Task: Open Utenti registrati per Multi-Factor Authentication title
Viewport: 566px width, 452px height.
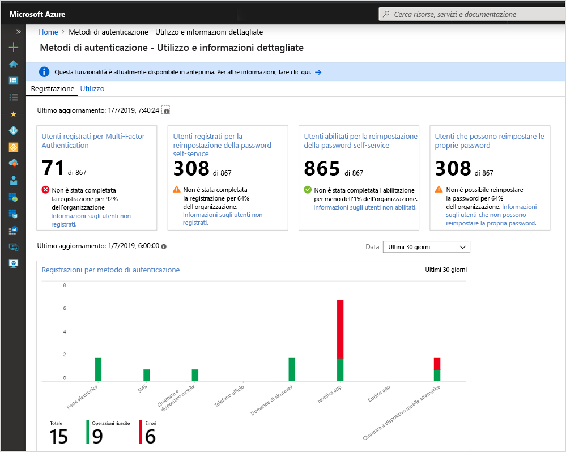Action: [x=93, y=140]
